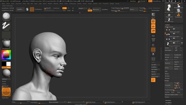The width and height of the screenshot is (186, 105).
Task: Toggle eye visibility for Merged_PolySphere1
Action: tap(182, 43)
